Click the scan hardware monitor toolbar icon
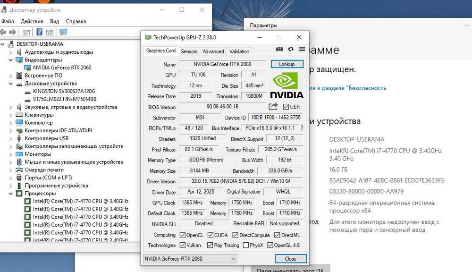Image resolution: width=472 pixels, height=272 pixels. (x=63, y=32)
